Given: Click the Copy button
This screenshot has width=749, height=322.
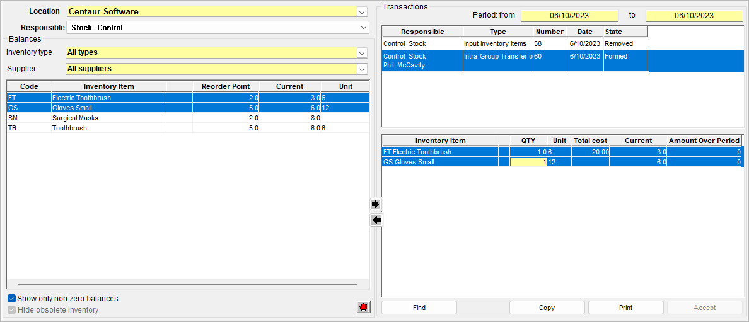Looking at the screenshot, I should point(547,308).
